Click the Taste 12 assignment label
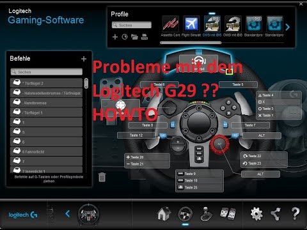307x230 pixels. (x=136, y=135)
